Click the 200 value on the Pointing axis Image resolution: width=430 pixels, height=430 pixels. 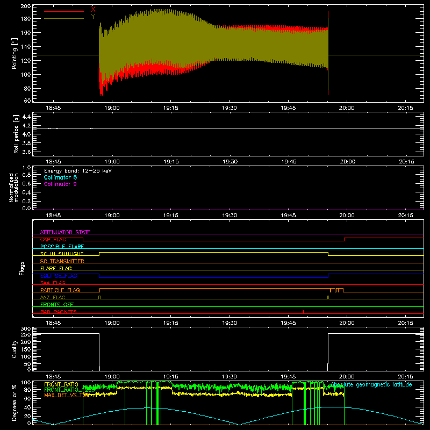click(x=26, y=6)
